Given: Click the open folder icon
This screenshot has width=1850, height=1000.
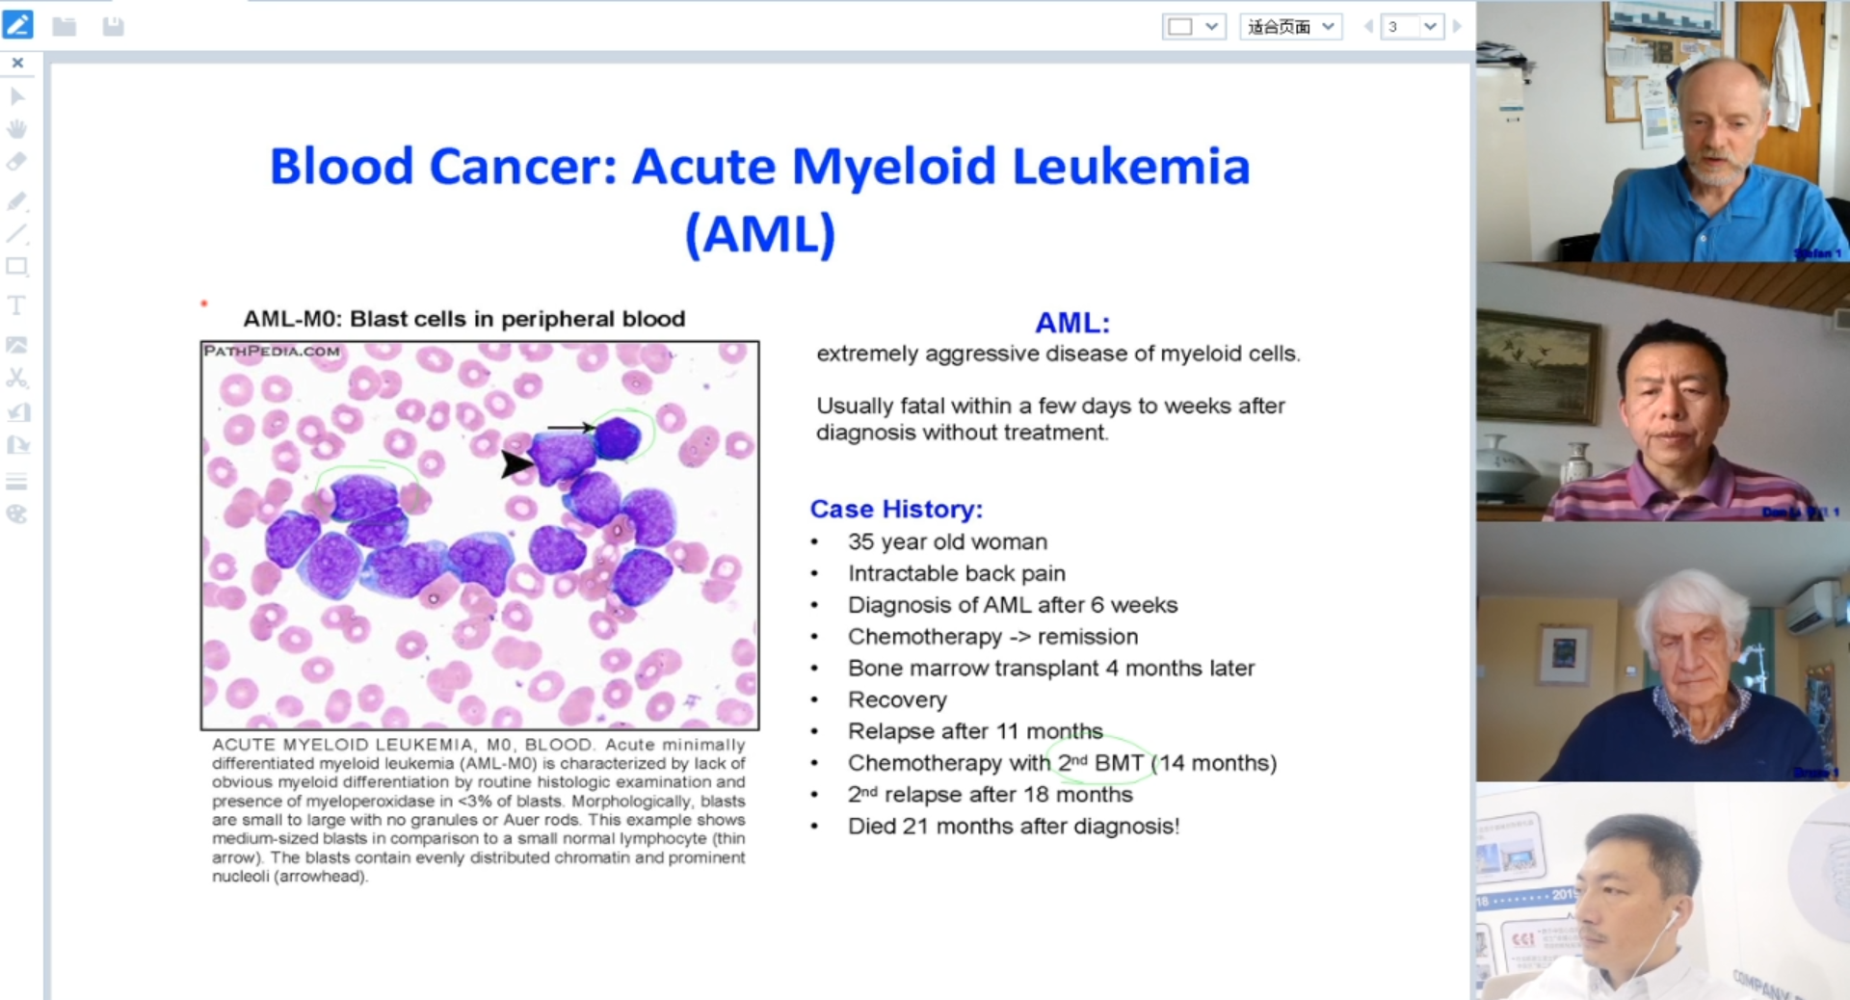Looking at the screenshot, I should pyautogui.click(x=65, y=26).
